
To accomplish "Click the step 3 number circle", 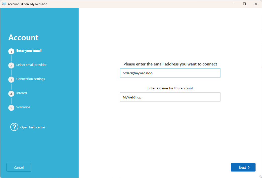I will pyautogui.click(x=11, y=80).
